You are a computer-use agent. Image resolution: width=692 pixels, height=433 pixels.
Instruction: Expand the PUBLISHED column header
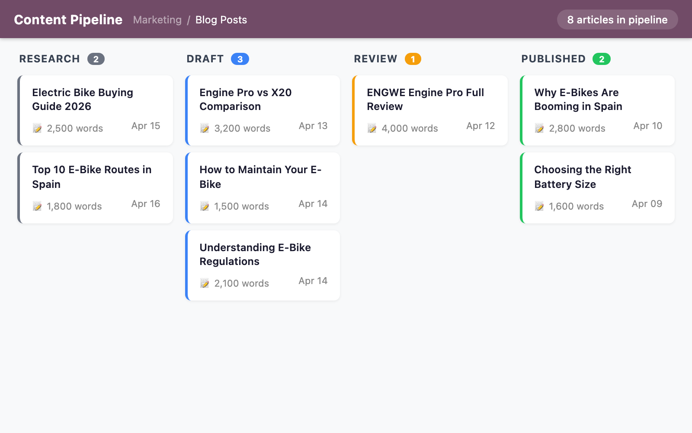coord(553,59)
